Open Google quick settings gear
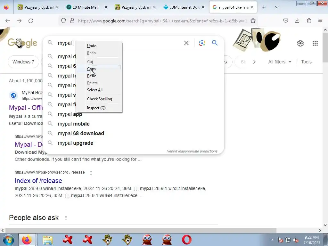The image size is (328, 246). point(300,43)
